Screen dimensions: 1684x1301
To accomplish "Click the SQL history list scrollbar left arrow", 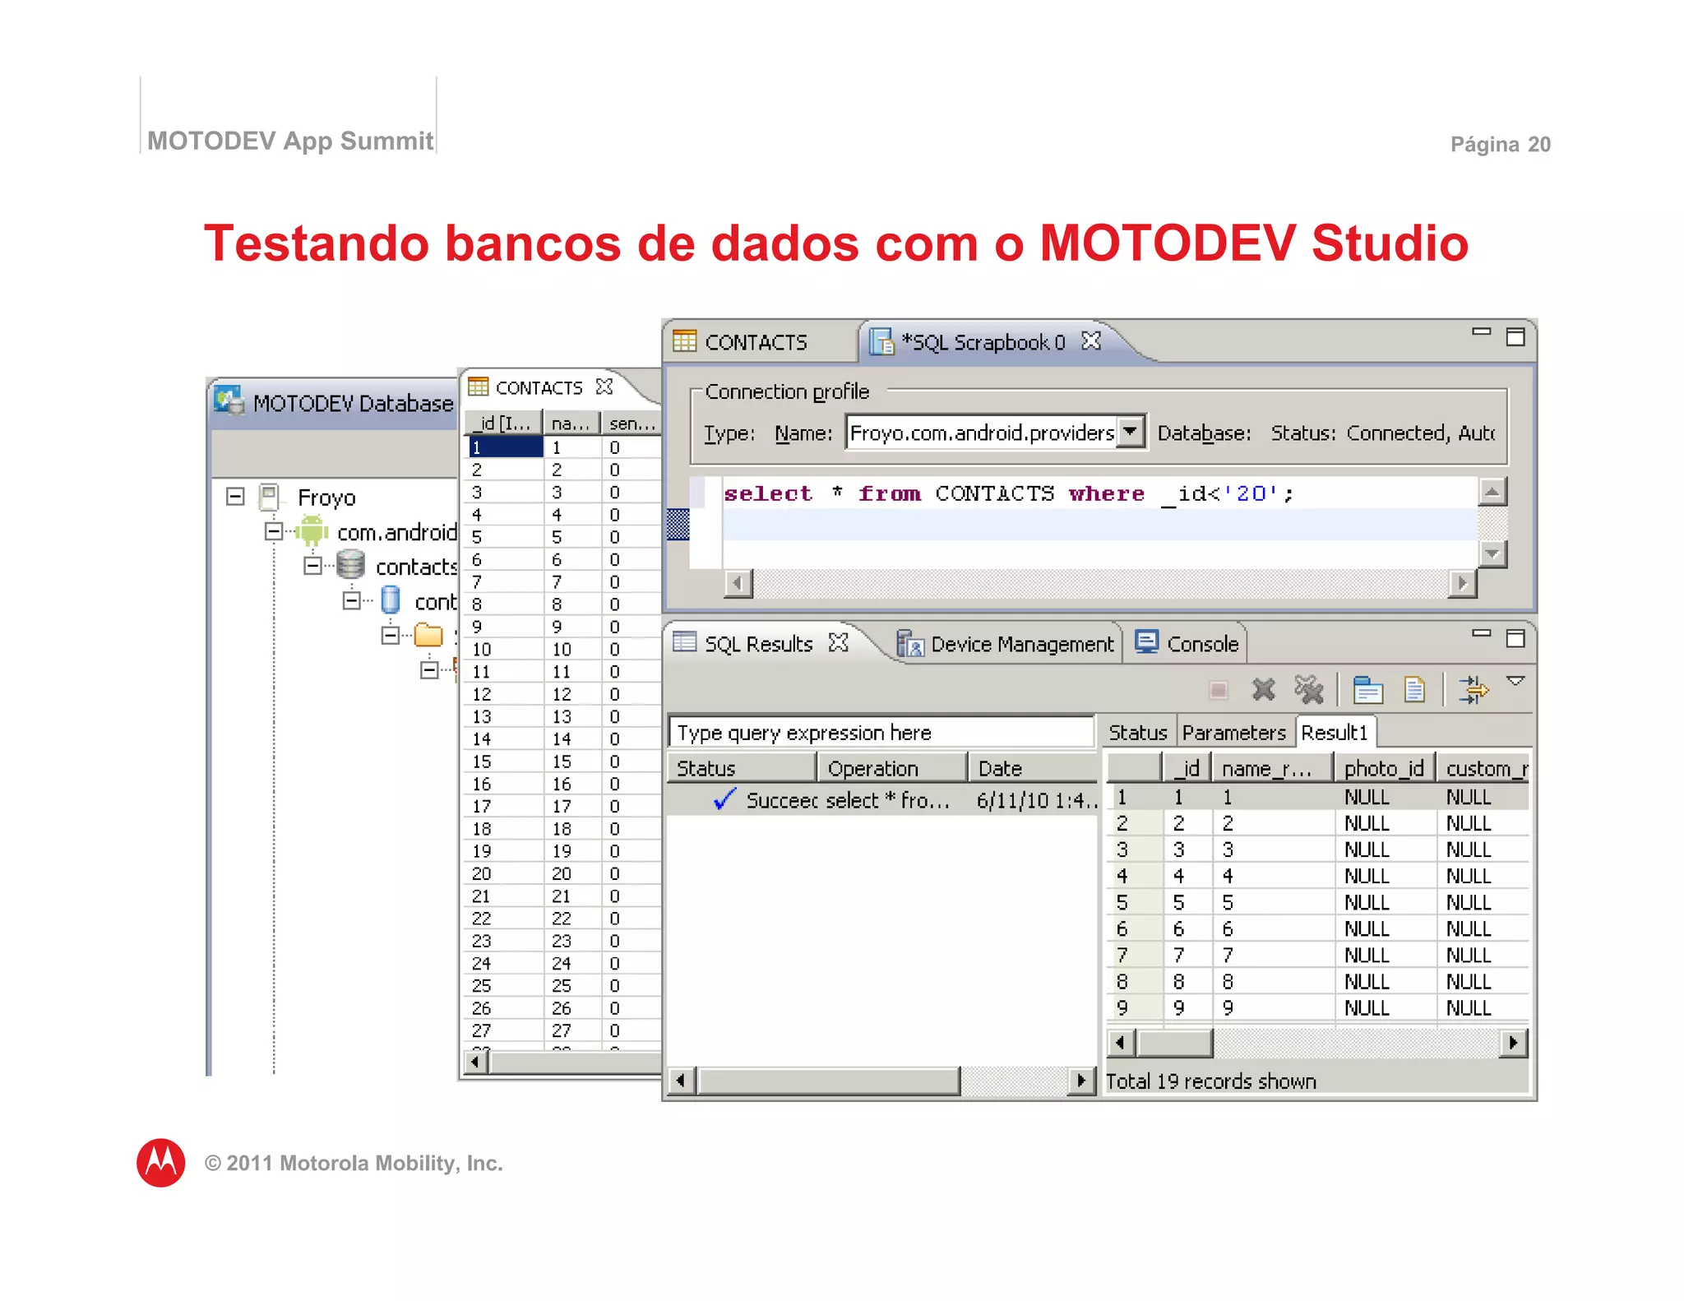I will click(681, 1080).
